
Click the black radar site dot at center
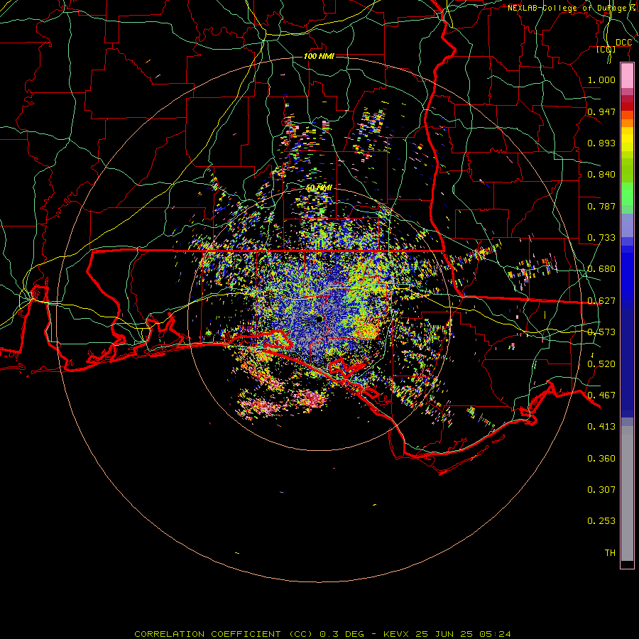319,319
